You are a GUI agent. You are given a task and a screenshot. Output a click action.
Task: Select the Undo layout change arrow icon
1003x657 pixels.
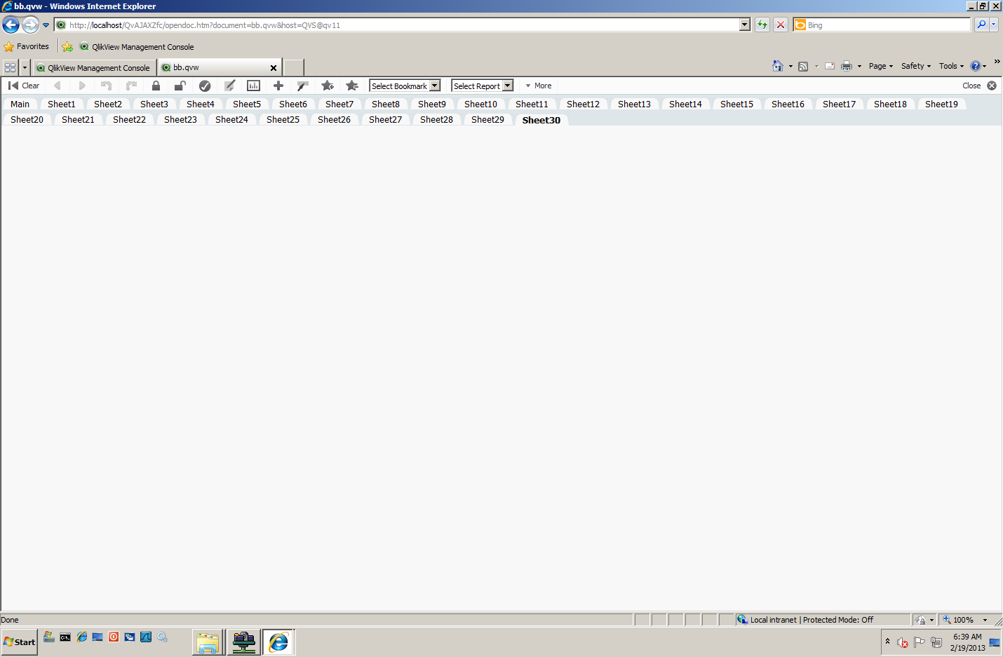pyautogui.click(x=106, y=85)
